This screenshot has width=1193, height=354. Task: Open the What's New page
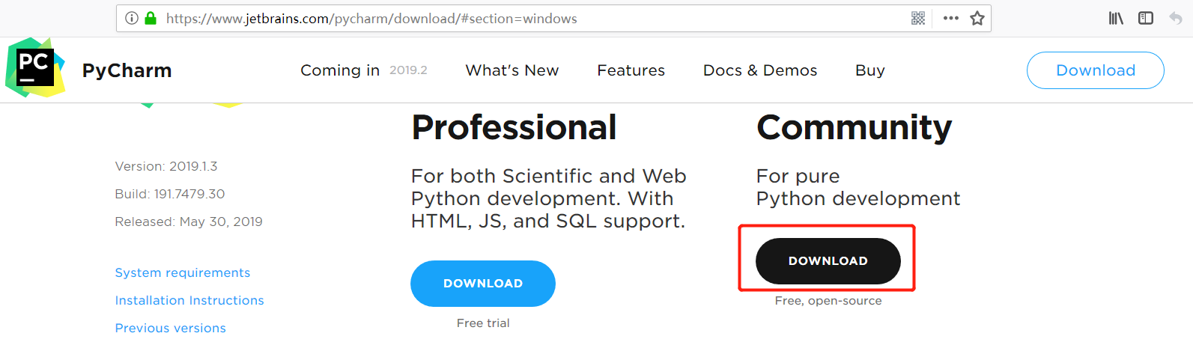tap(512, 70)
